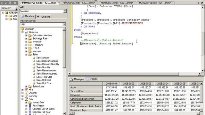Click the Sales Unit Cost measure icon
Screen dimensions: 205x115
click(x=34, y=80)
